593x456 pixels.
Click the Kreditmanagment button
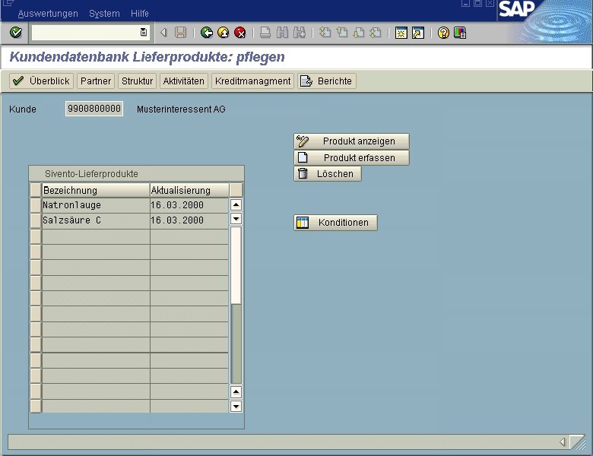[252, 81]
